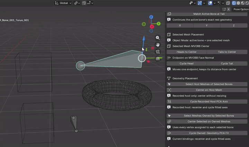Click the link icon beside Center Selected on Owned Meshes
The image size is (249, 147).
(x=169, y=121)
